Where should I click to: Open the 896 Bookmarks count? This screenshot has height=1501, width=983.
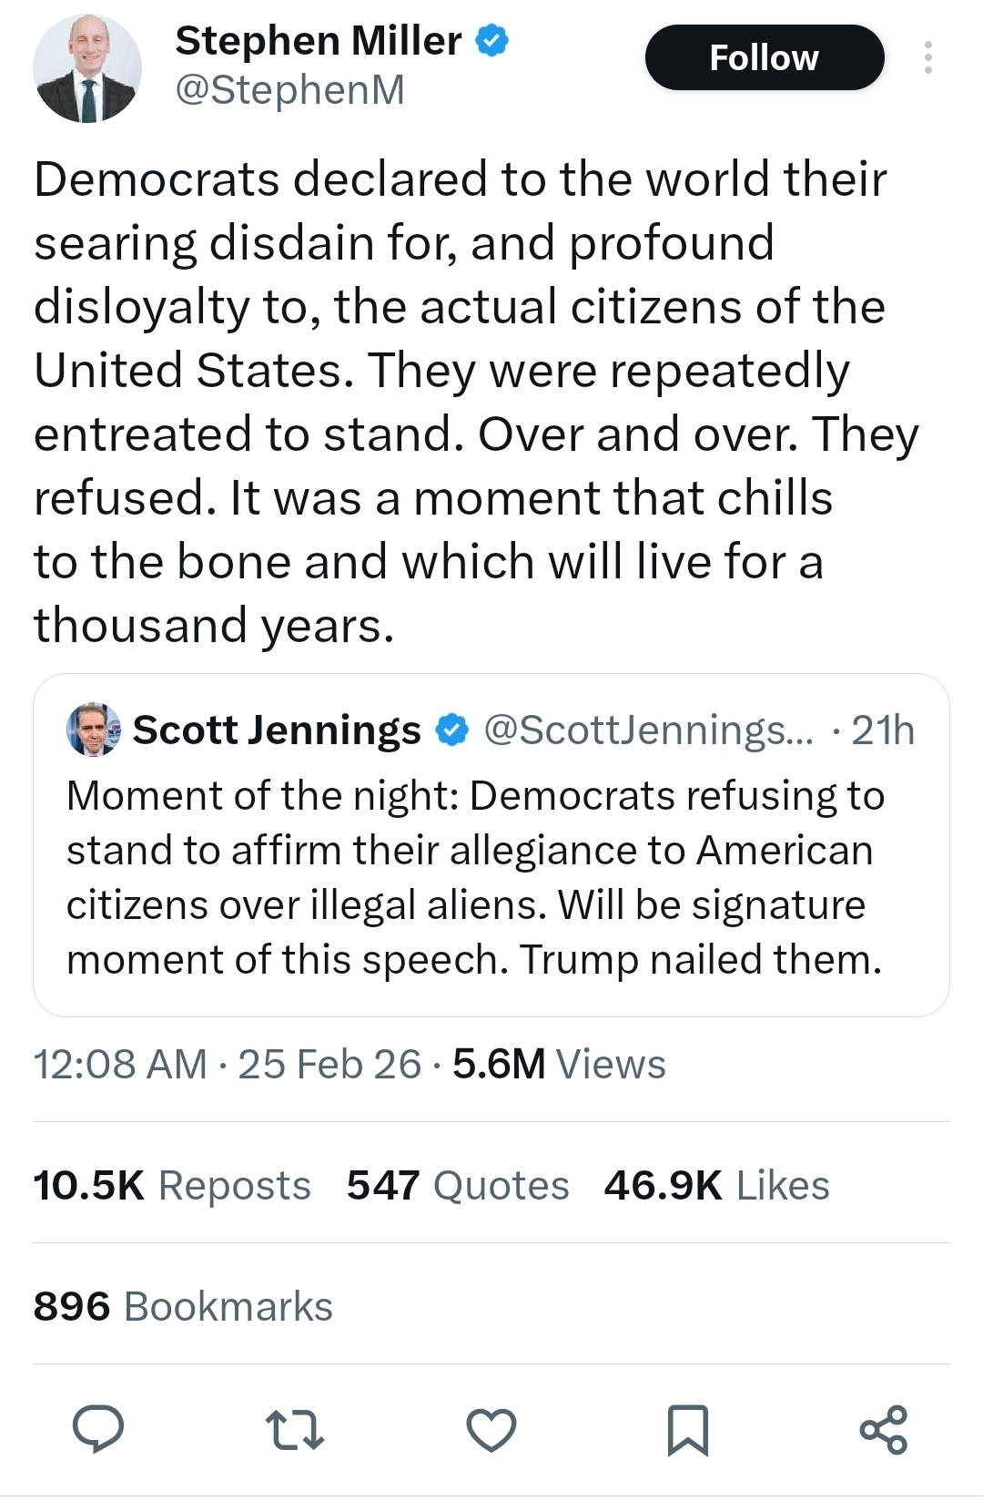click(183, 1306)
